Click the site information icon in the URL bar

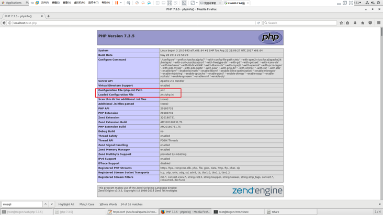(10, 23)
